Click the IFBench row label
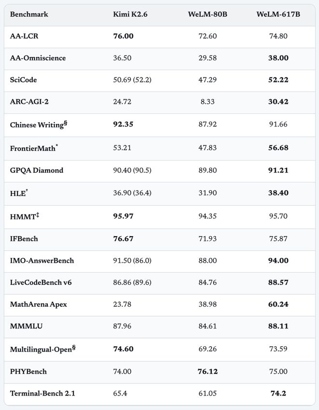Viewport: 319px width, 410px height. pos(24,239)
